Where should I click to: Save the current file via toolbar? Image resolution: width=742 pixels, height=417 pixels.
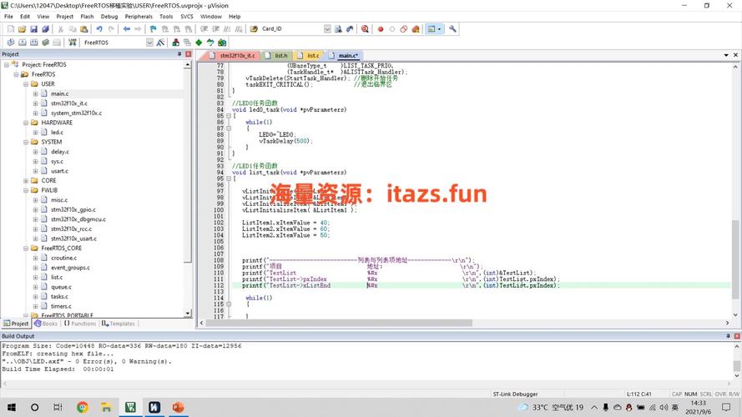point(33,29)
